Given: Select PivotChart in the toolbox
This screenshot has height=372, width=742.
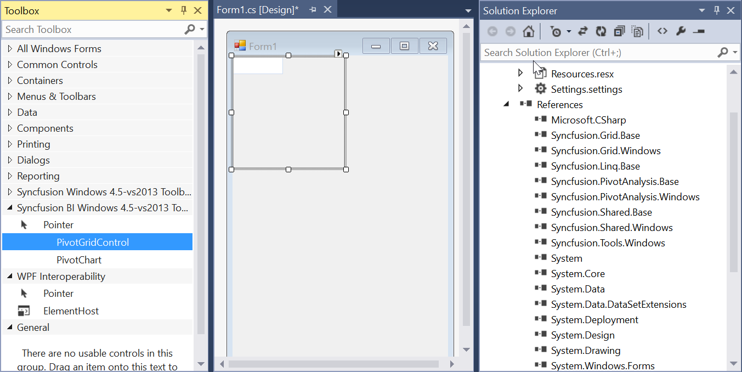Looking at the screenshot, I should pyautogui.click(x=79, y=260).
